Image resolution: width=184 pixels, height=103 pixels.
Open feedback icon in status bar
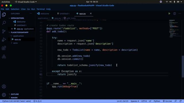click(176, 101)
